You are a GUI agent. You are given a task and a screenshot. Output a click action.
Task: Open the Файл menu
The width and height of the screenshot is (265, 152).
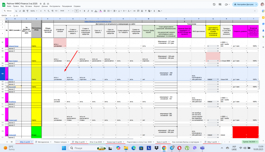pyautogui.click(x=9, y=6)
